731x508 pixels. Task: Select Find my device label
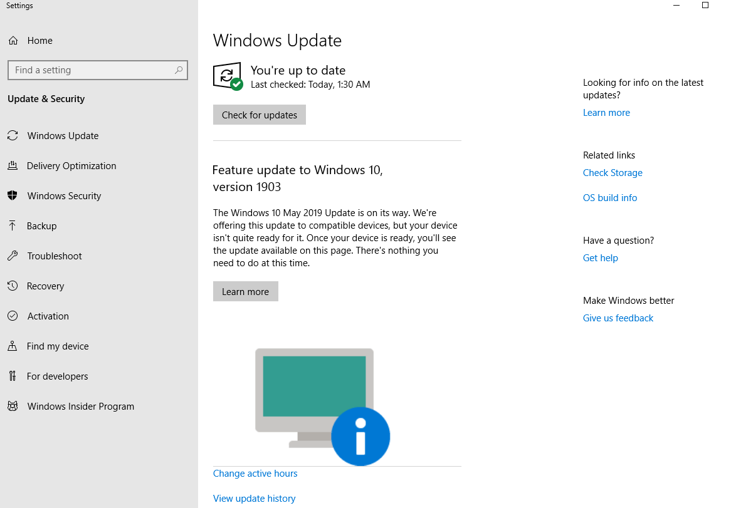pos(58,346)
